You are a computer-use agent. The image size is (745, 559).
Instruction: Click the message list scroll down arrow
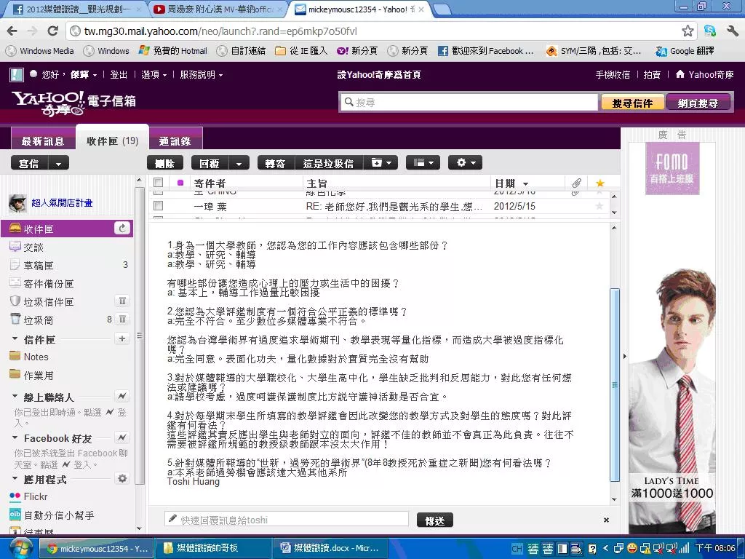click(x=614, y=213)
